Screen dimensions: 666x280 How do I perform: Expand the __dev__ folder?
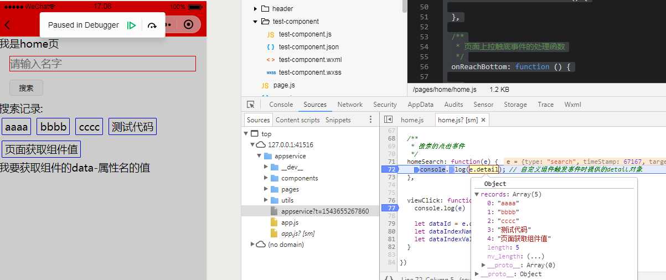pyautogui.click(x=266, y=167)
